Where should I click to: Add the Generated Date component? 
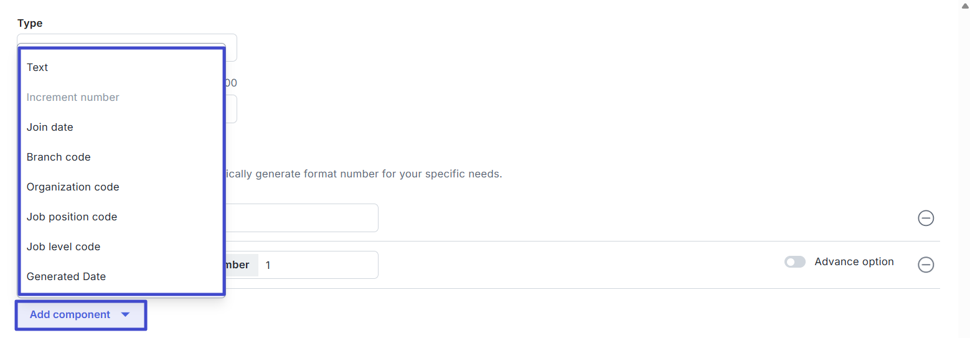coord(66,276)
